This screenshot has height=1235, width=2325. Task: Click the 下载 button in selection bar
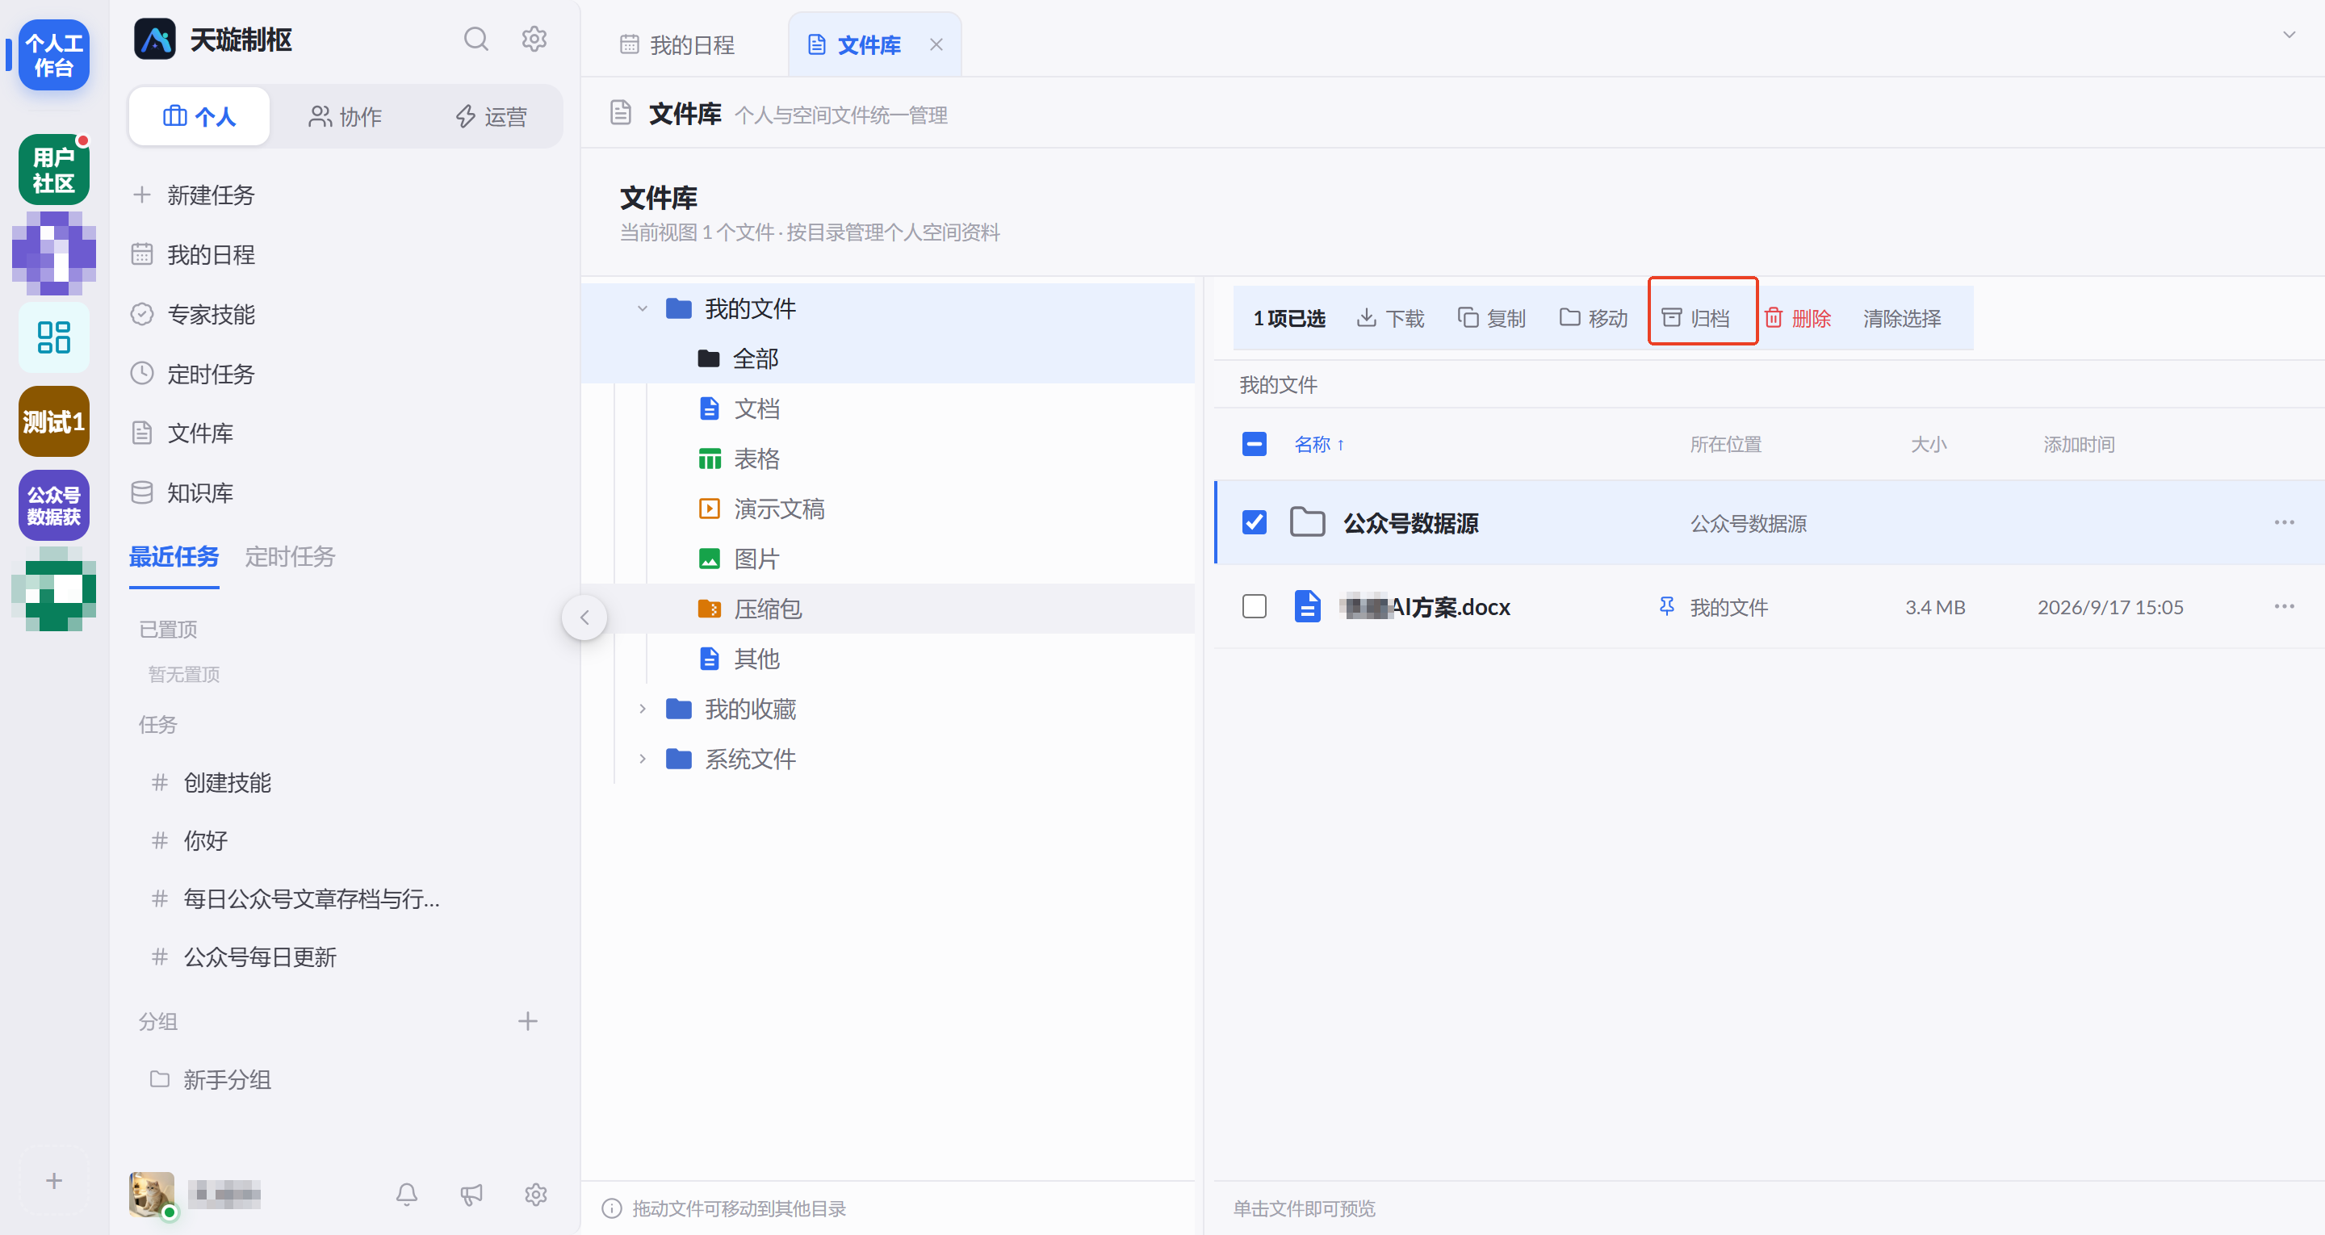1390,319
